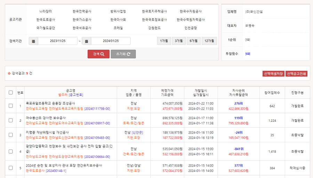Choose the 3개월 period button
Screen dimensions: 313x178
point(179,41)
